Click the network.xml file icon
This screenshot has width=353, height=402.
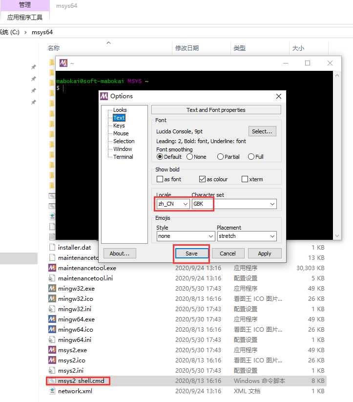52,391
